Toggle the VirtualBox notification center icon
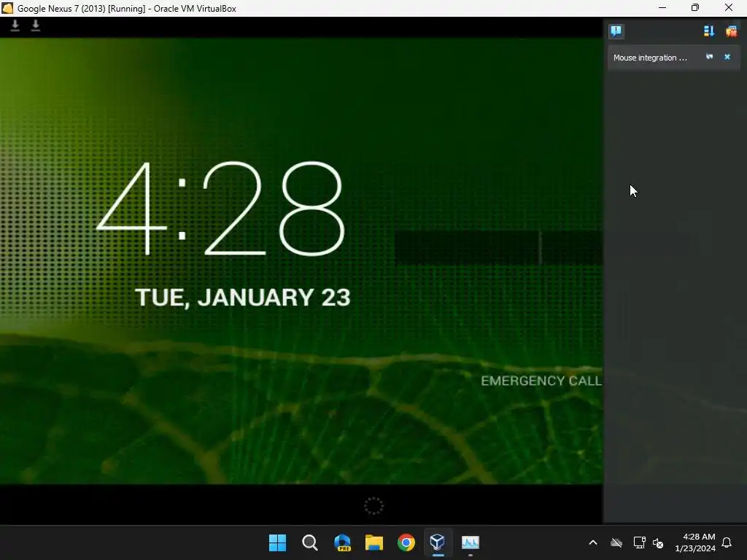The height and width of the screenshot is (560, 747). [x=616, y=31]
